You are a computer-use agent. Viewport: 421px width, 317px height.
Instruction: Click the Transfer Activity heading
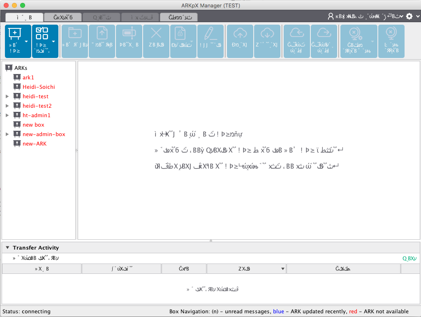click(36, 248)
